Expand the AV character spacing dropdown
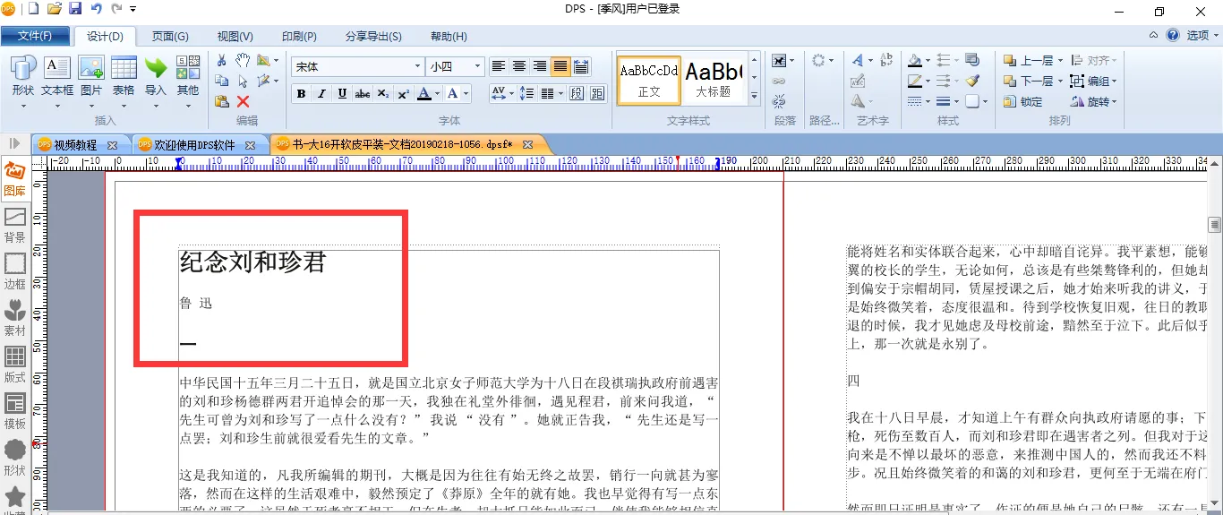Image resolution: width=1223 pixels, height=515 pixels. [510, 93]
